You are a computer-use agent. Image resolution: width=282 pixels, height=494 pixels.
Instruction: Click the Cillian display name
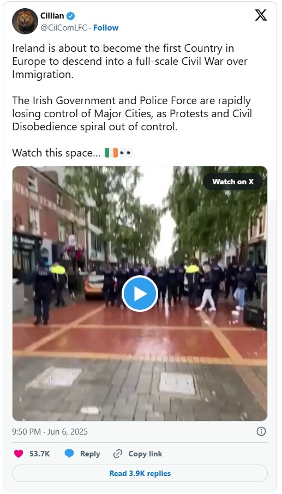click(x=52, y=15)
